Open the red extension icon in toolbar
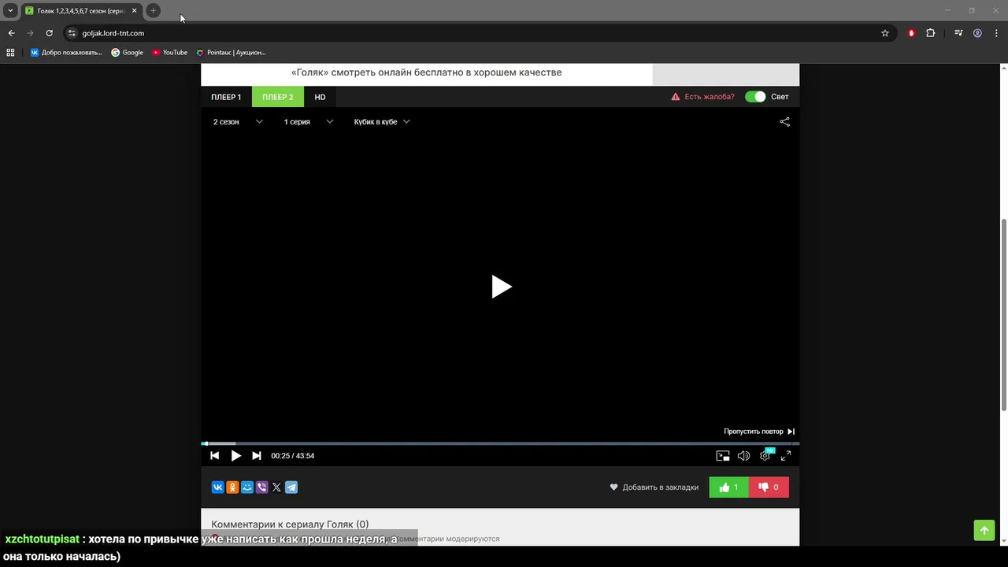Viewport: 1008px width, 567px height. tap(912, 33)
